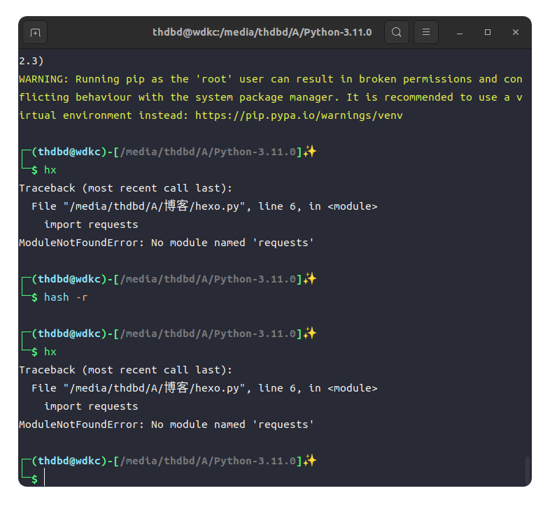Click 'irtual environment instead:' text
Screen dimensions: 550x507
(x=104, y=115)
